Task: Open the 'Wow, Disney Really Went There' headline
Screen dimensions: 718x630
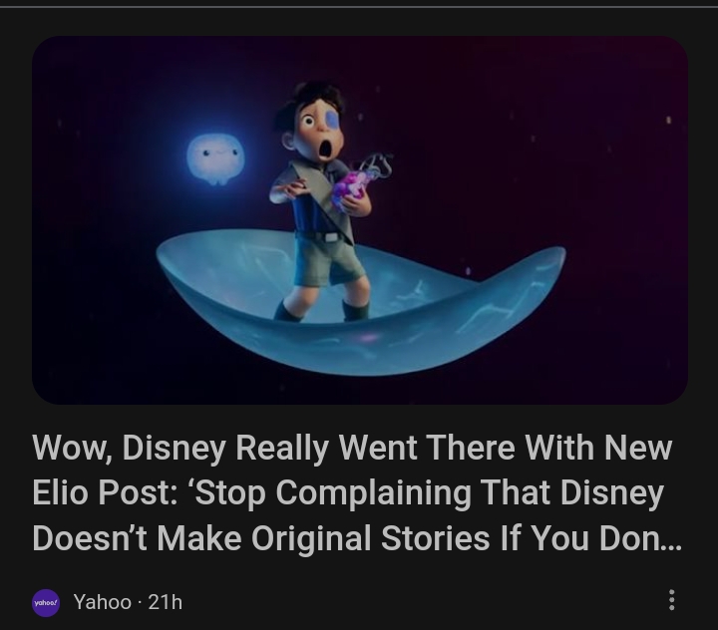Action: click(x=357, y=493)
